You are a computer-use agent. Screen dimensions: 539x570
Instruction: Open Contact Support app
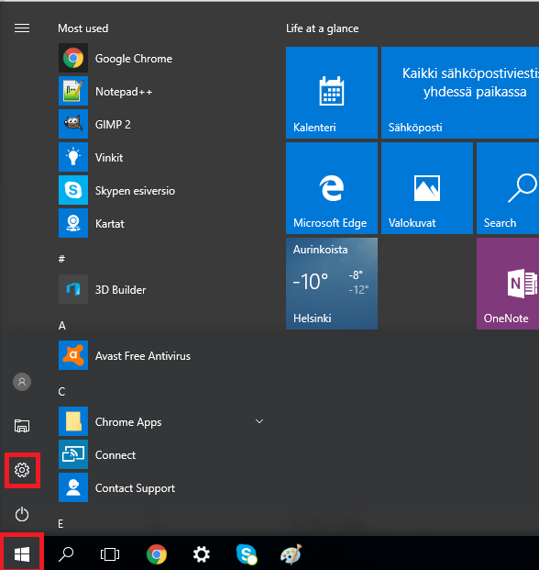162,487
